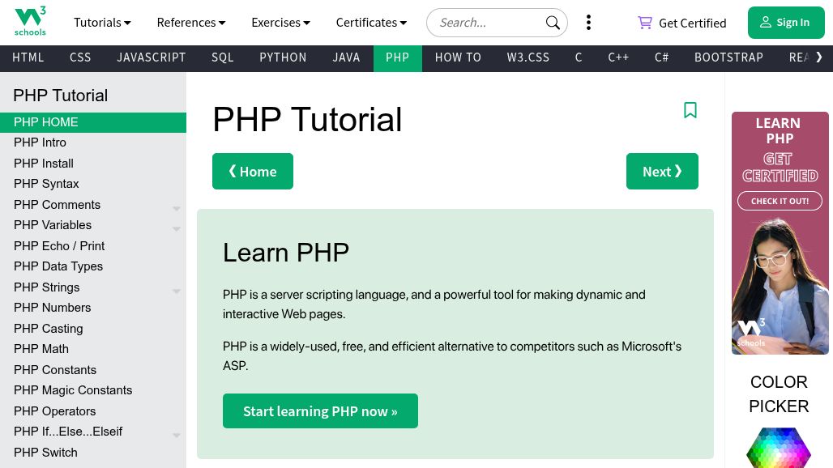Expand PHP Comments submenu arrow
833x468 pixels.
(177, 209)
